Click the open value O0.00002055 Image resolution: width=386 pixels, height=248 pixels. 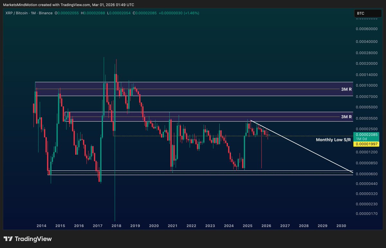[x=67, y=13]
